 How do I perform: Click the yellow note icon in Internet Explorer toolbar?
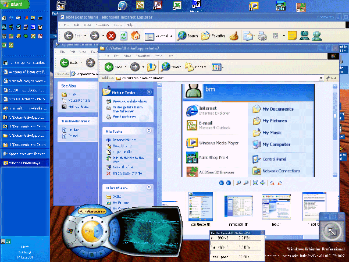[x=292, y=36]
